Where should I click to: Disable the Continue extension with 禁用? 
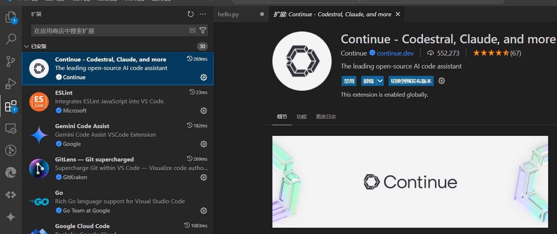click(x=349, y=81)
